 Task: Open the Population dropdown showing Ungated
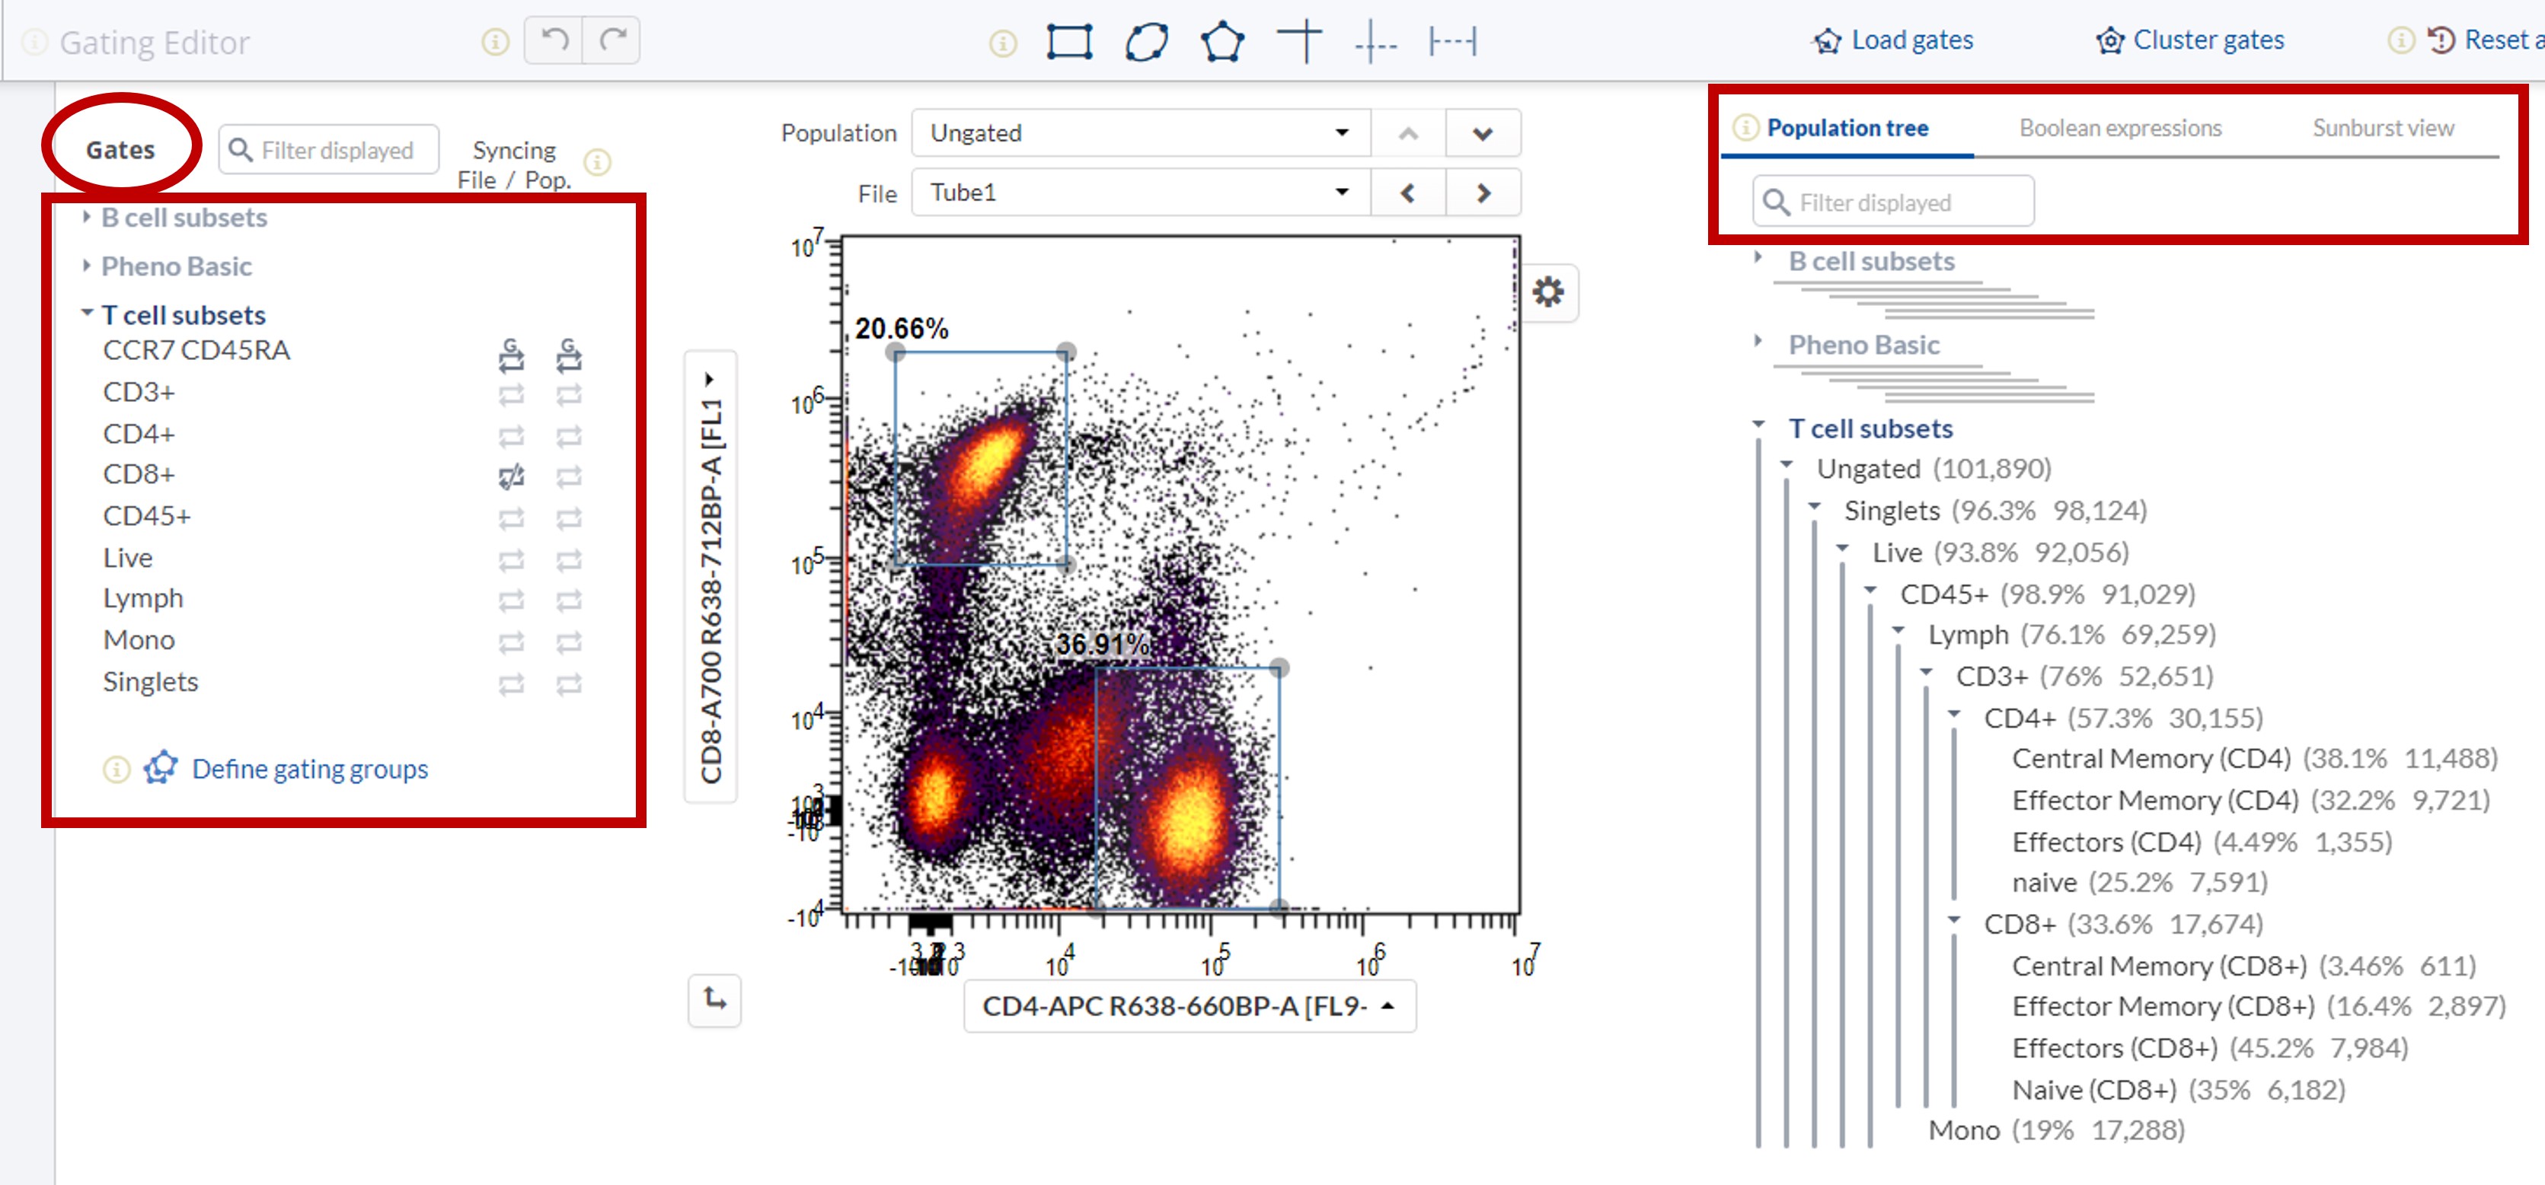click(x=1140, y=133)
